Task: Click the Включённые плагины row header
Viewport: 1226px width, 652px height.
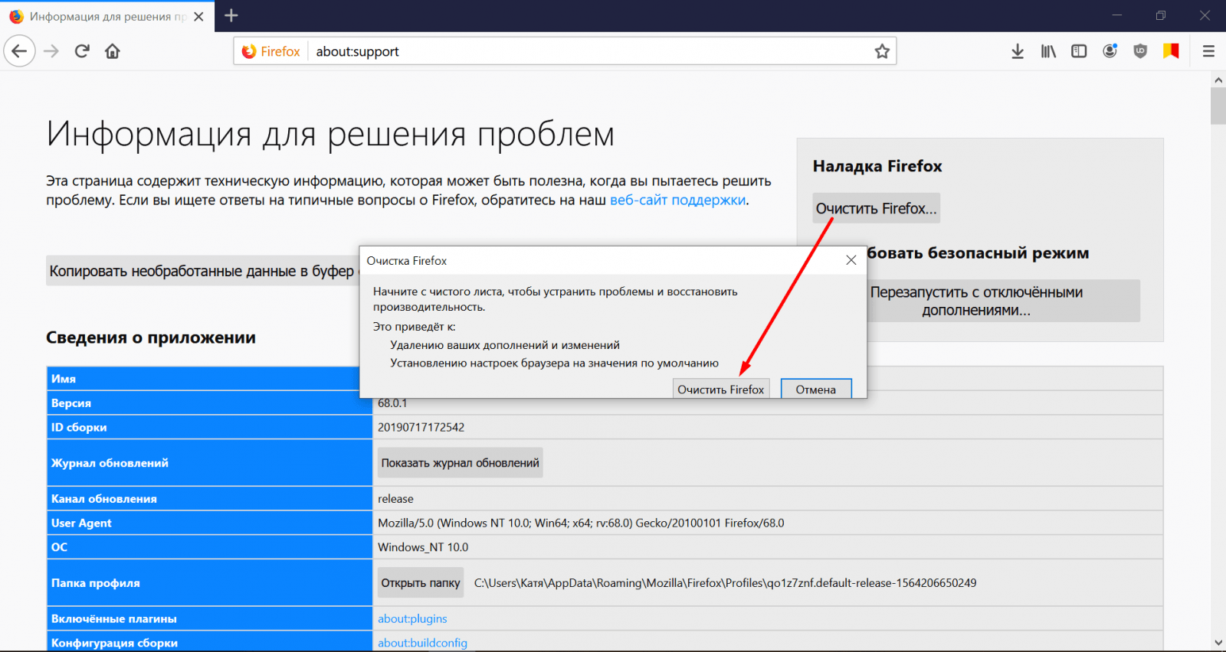Action: [x=209, y=618]
